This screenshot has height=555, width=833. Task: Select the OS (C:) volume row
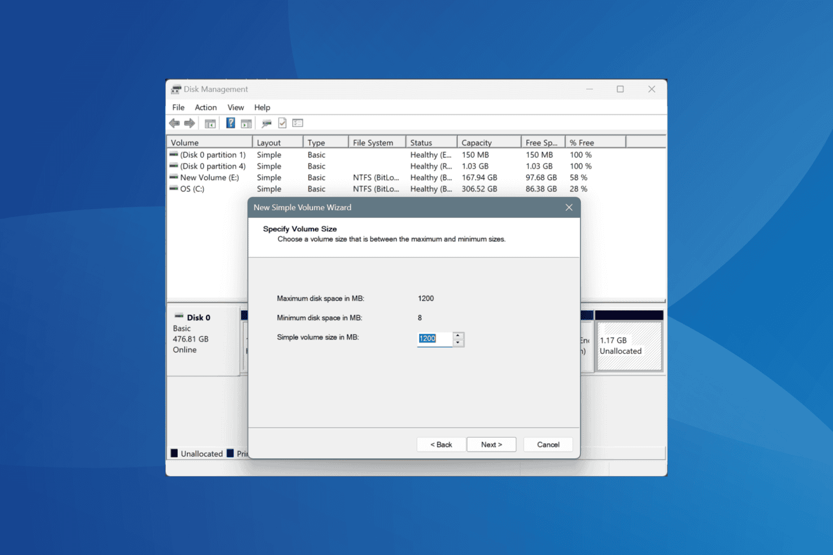point(193,189)
